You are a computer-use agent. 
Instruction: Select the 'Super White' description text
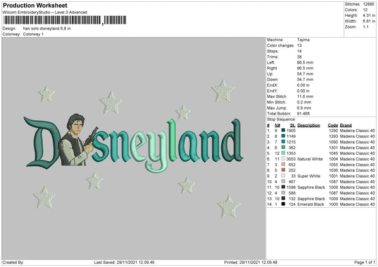click(309, 176)
